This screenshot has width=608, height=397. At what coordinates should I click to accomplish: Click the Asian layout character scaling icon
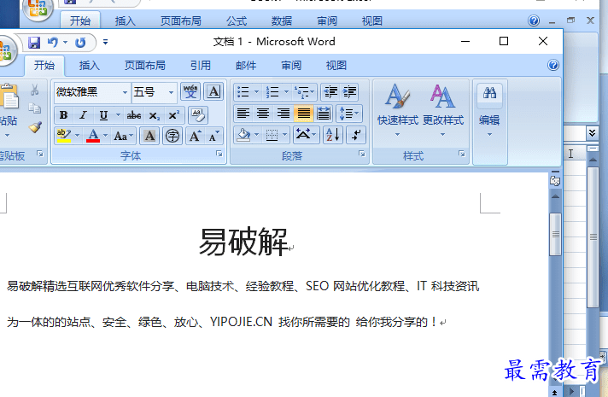point(306,135)
